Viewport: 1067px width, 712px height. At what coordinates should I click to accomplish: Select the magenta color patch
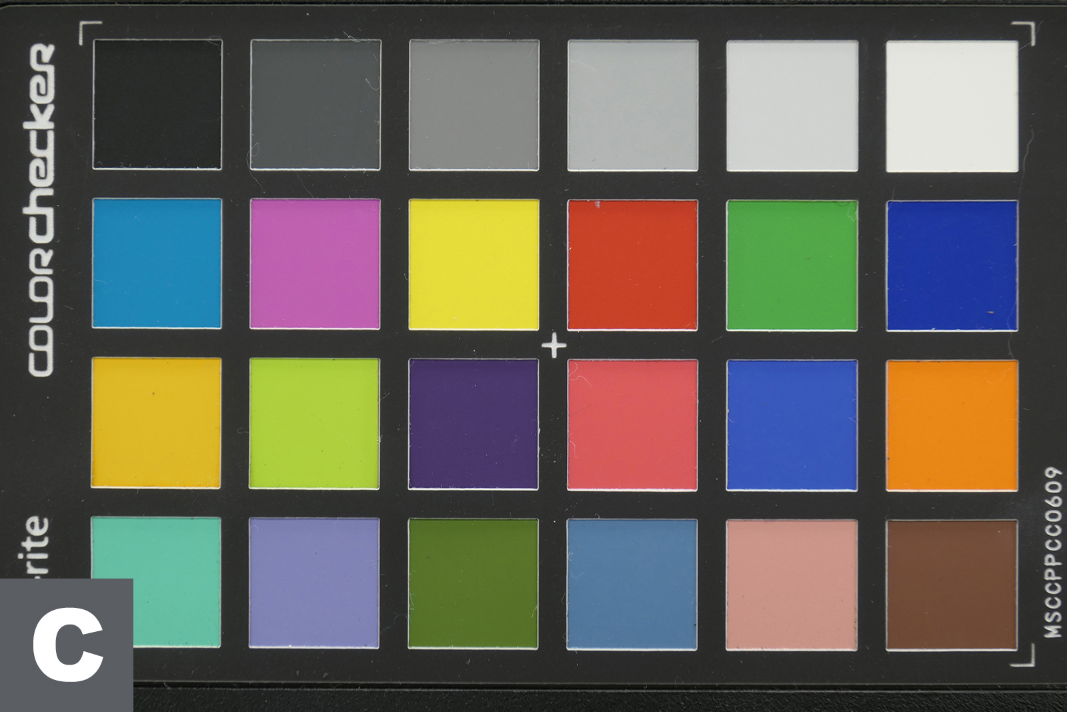315,264
